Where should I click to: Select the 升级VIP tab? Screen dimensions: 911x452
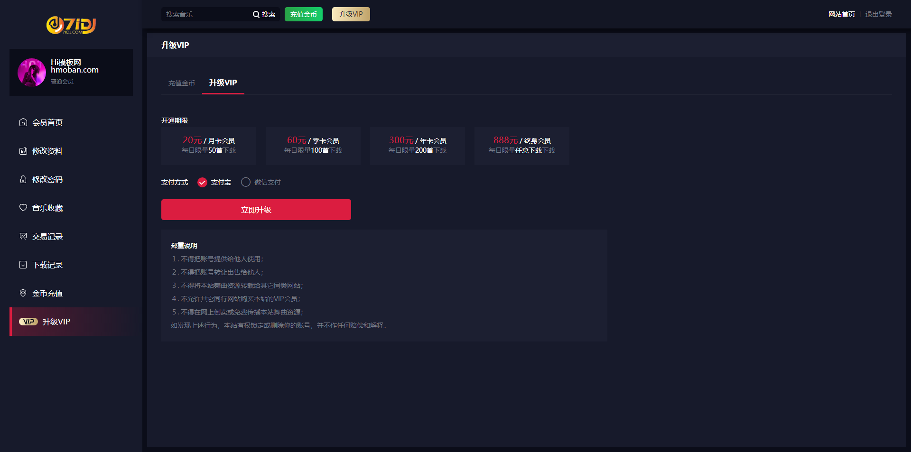pos(223,83)
